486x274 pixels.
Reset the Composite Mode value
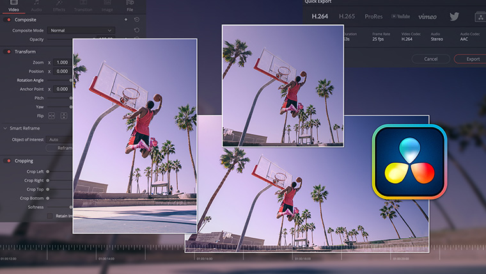[x=136, y=30]
